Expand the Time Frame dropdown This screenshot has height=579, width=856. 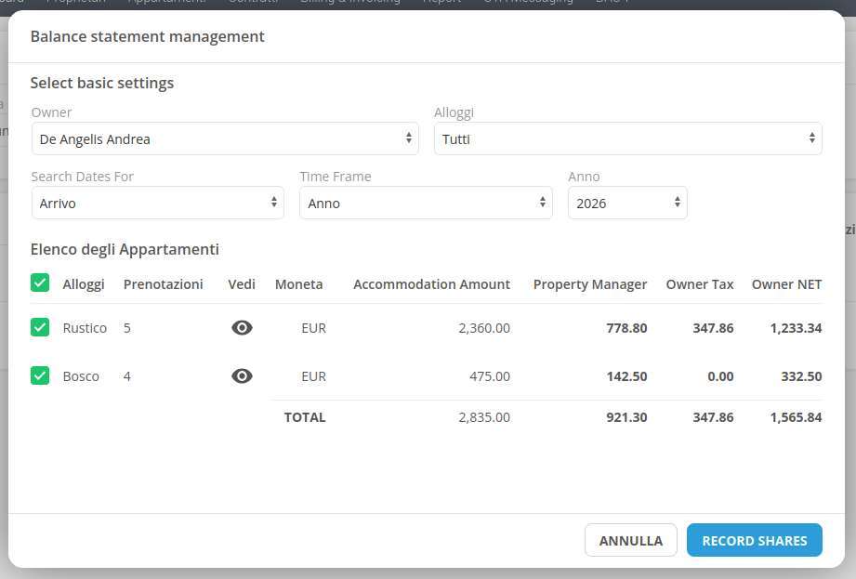tap(426, 204)
